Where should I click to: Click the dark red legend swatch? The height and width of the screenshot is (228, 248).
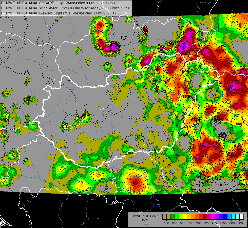tap(205, 217)
